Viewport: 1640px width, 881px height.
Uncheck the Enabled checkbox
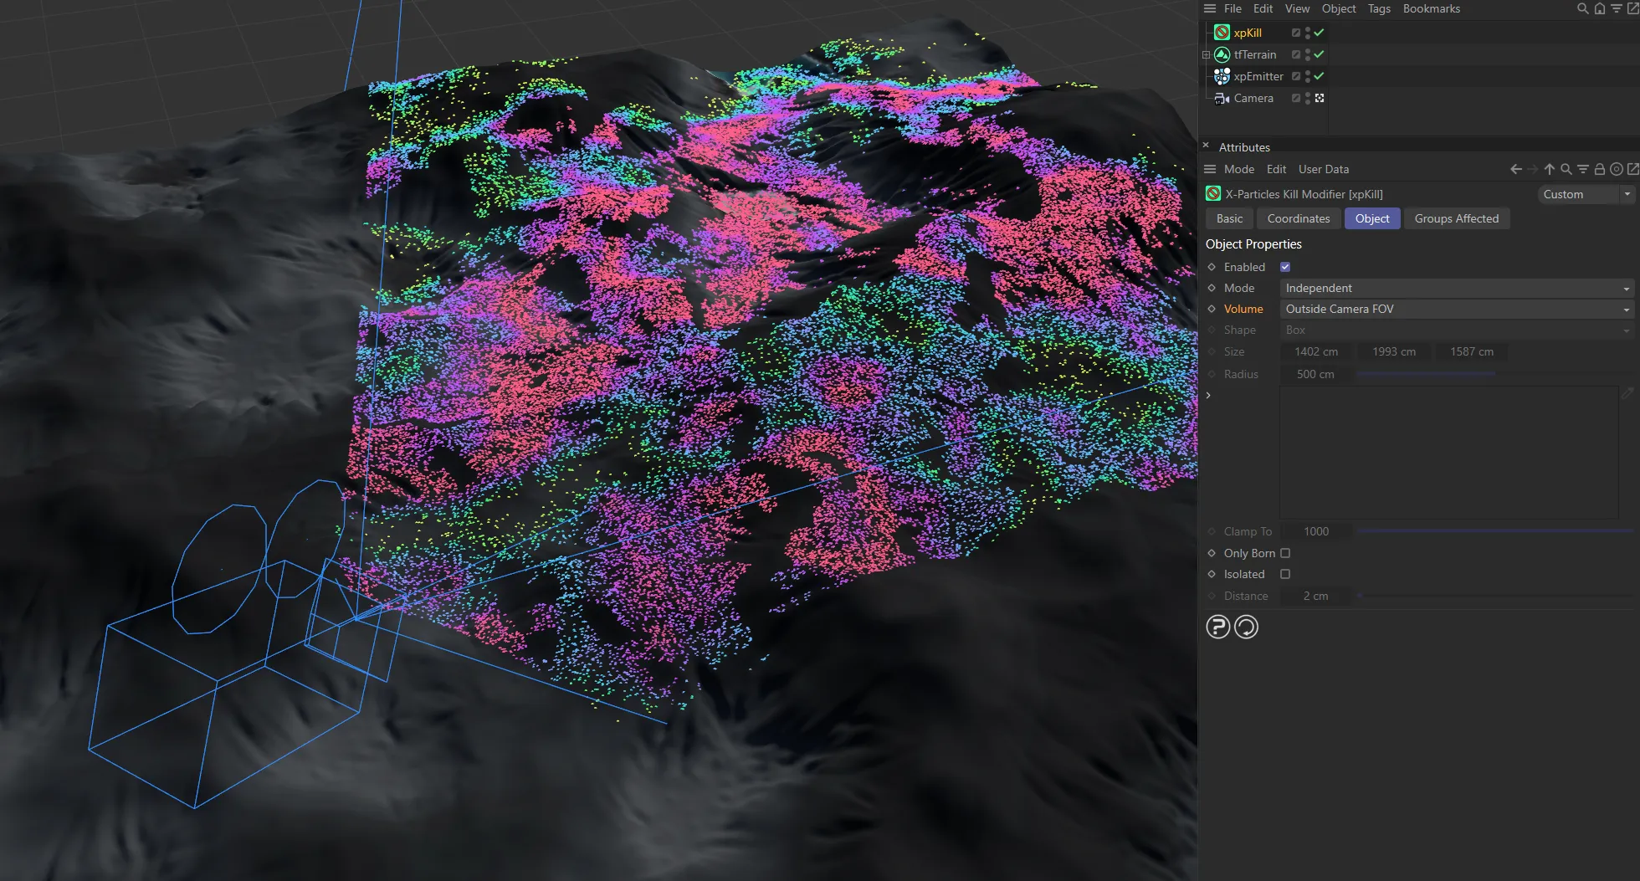tap(1285, 267)
